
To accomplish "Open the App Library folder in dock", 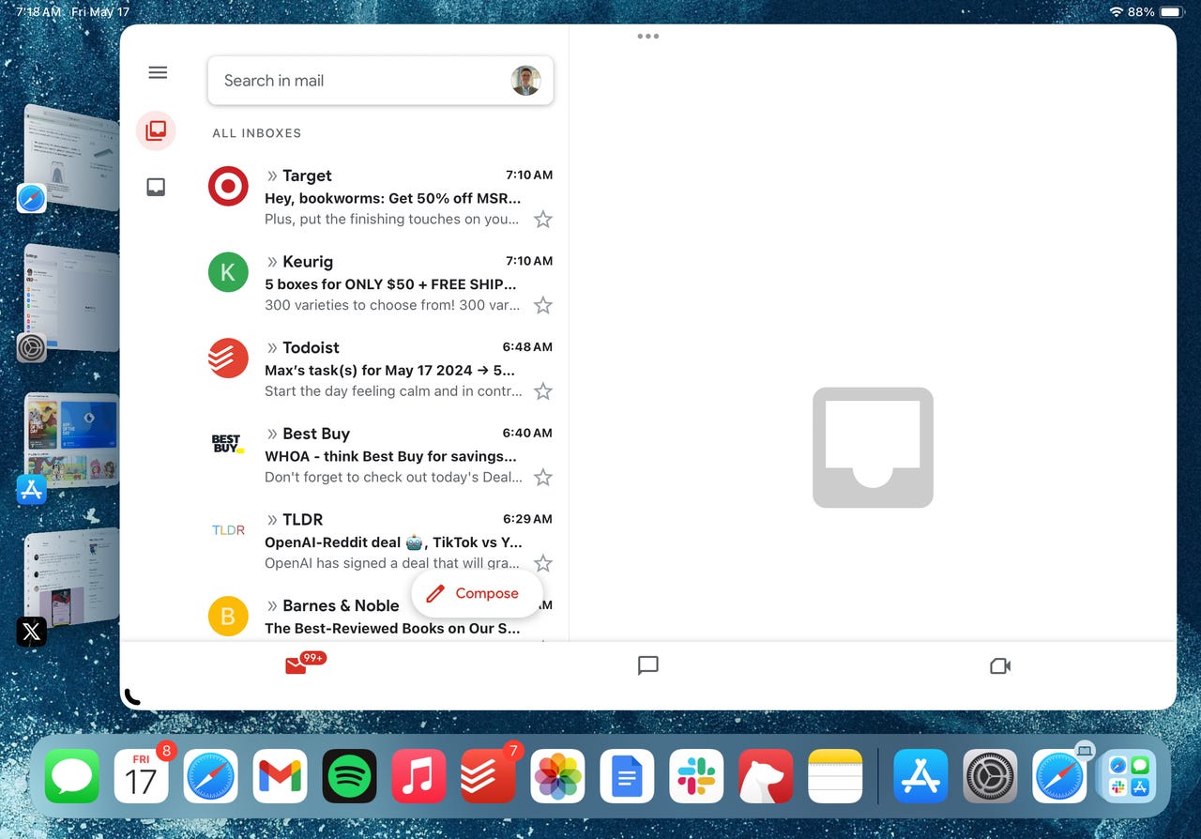I will [1130, 776].
